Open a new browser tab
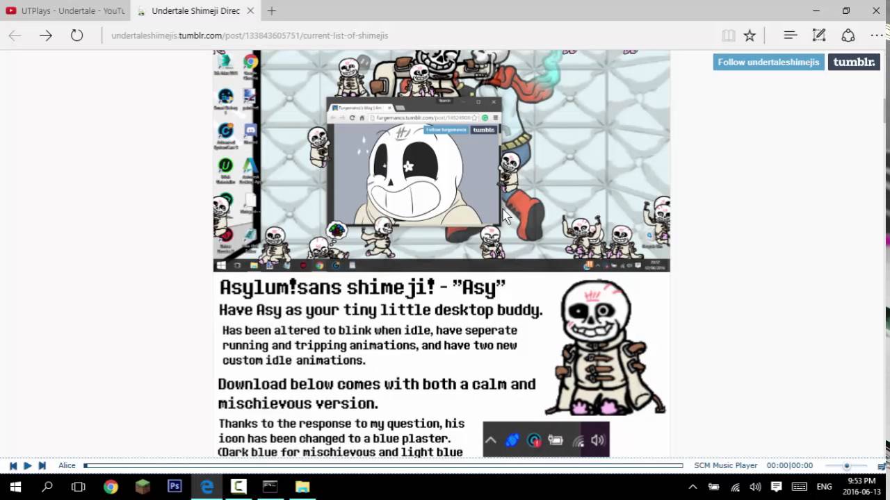Viewport: 890px width, 500px height. pyautogui.click(x=272, y=11)
